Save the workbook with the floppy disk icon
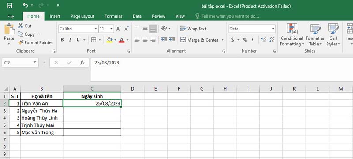The image size is (353, 159). click(10, 5)
